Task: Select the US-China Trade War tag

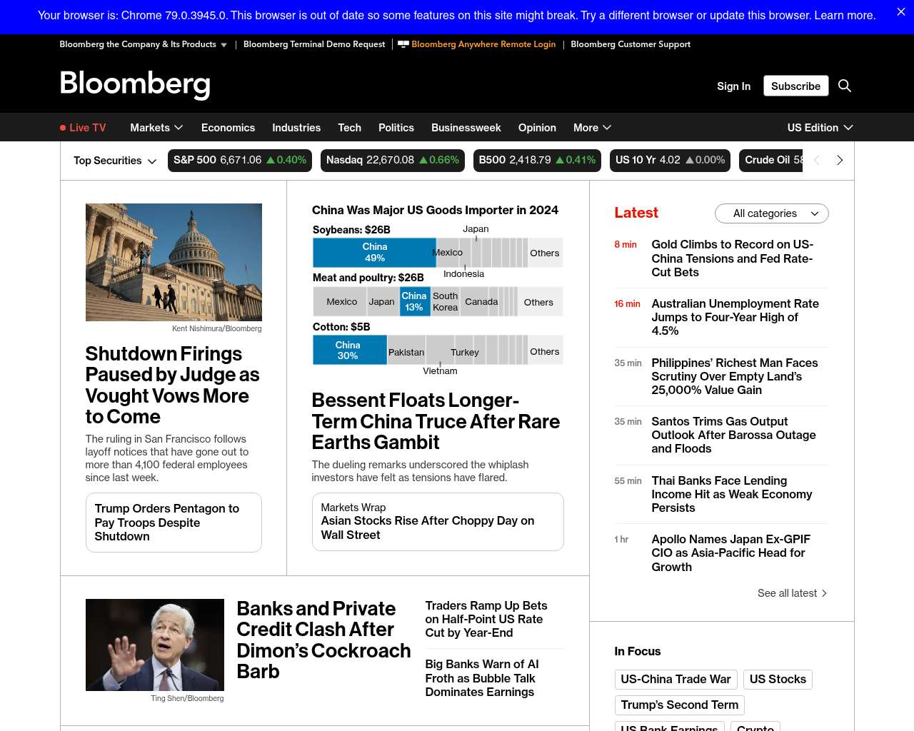Action: [676, 680]
